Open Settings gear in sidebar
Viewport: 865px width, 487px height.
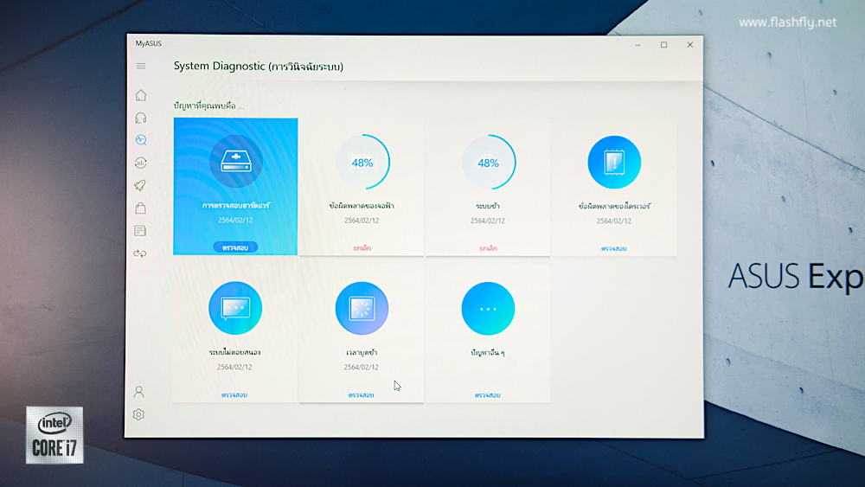tap(138, 414)
